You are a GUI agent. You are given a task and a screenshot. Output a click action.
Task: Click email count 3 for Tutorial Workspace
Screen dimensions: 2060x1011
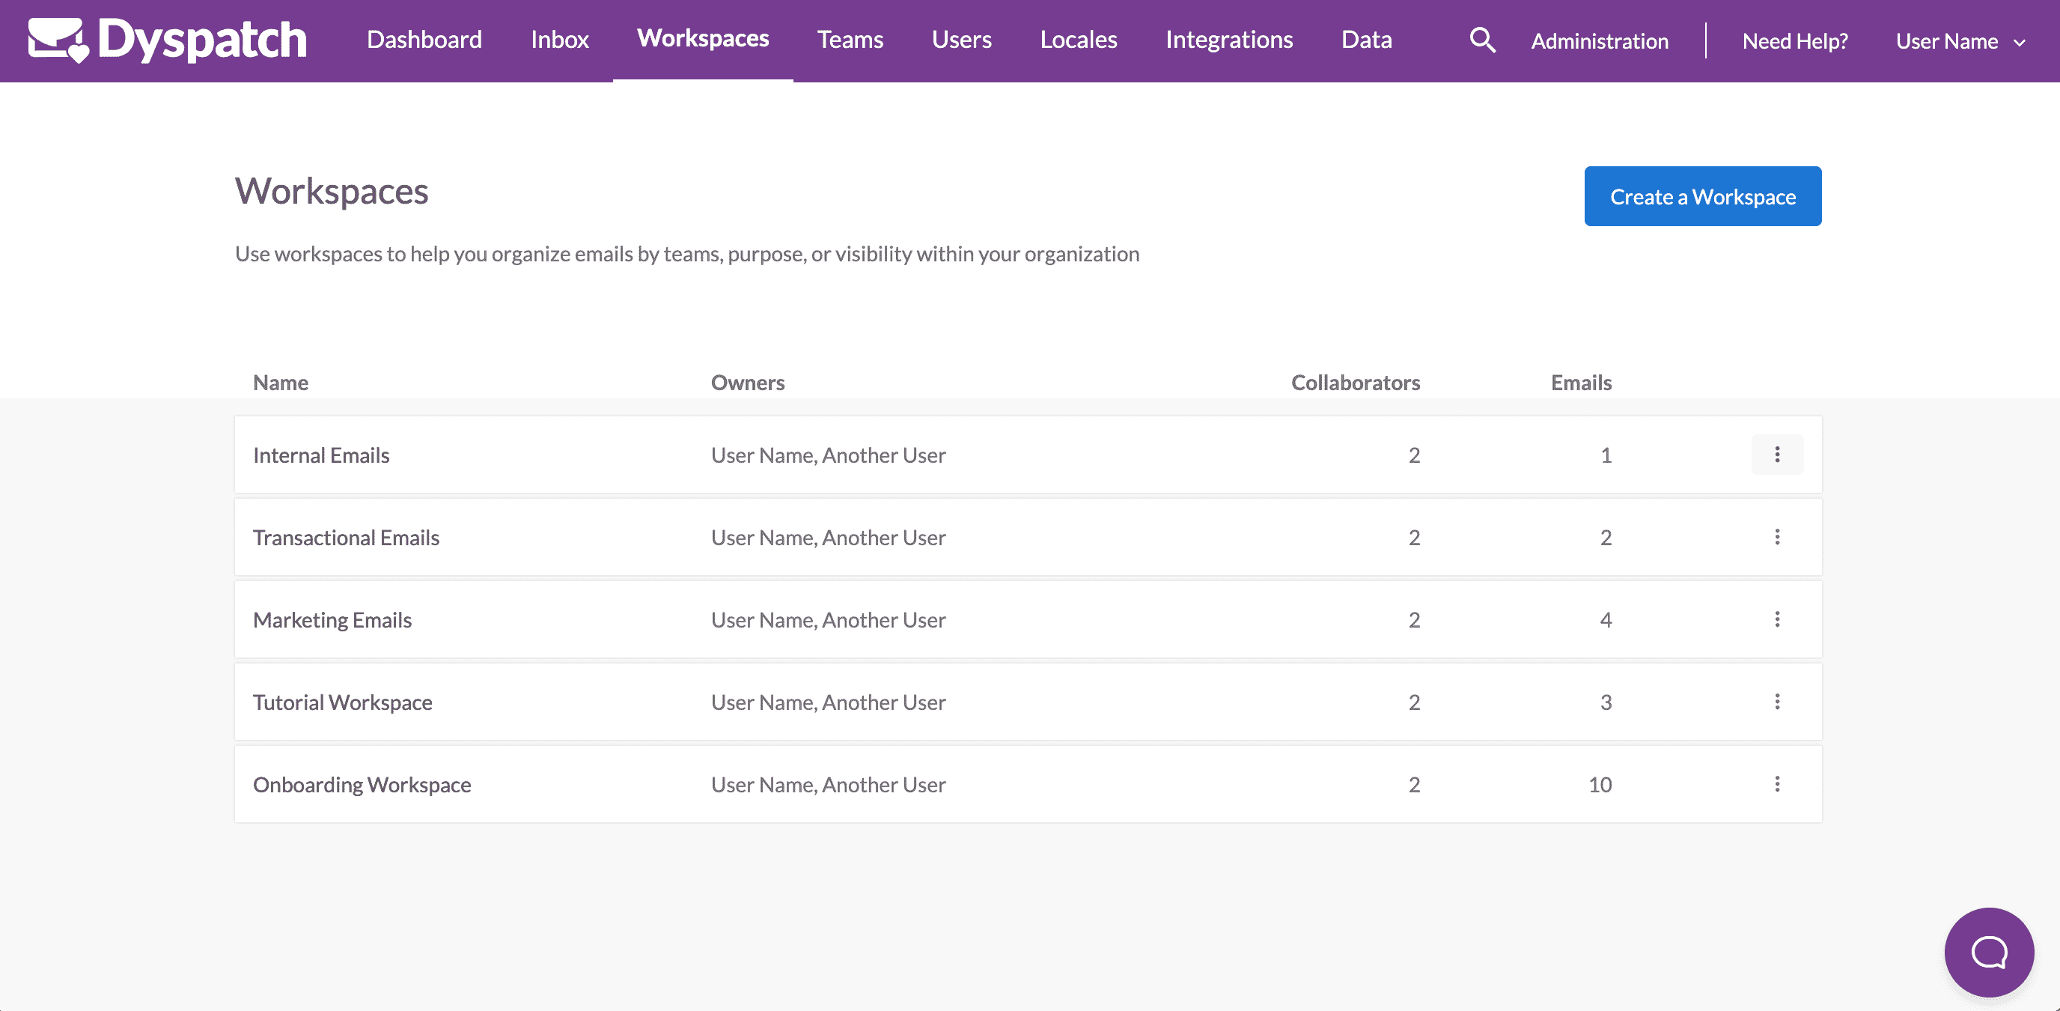[x=1605, y=702]
